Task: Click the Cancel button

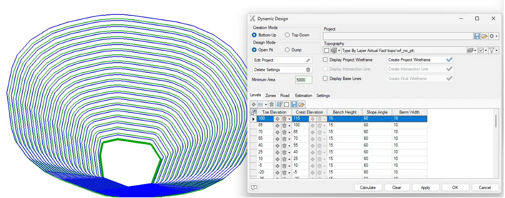Action: coord(485,187)
